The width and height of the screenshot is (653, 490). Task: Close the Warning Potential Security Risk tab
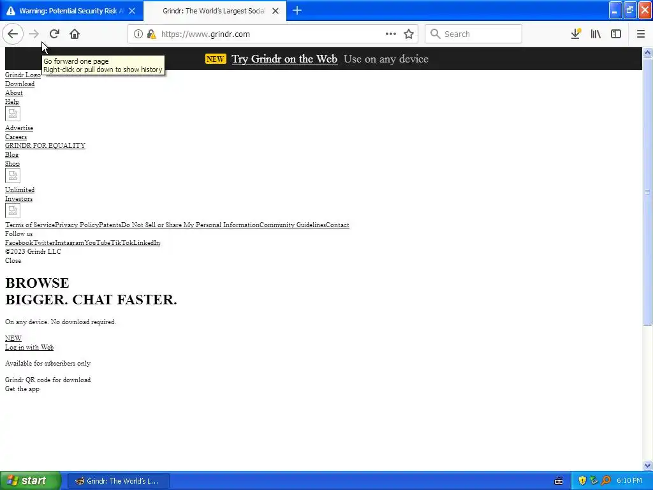click(x=132, y=11)
